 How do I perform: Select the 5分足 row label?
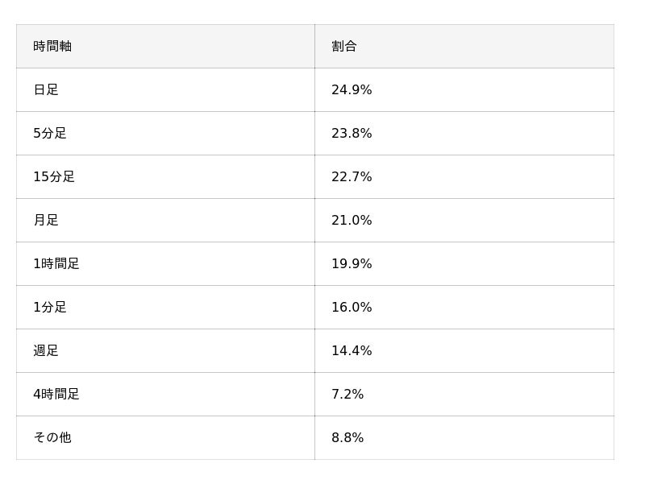click(x=50, y=134)
